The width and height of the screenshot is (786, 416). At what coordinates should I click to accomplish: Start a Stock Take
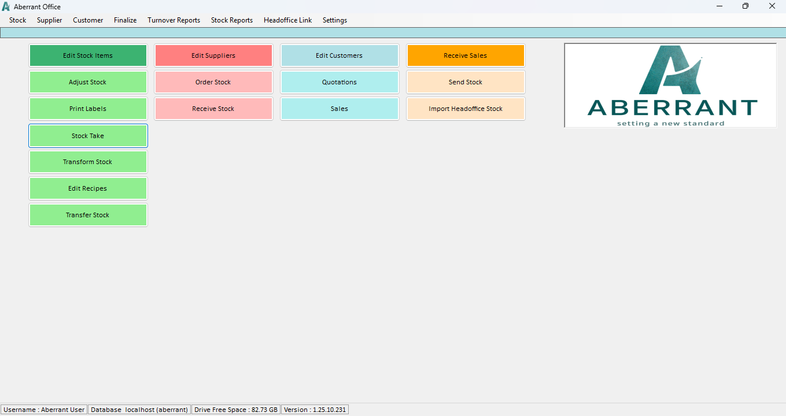coord(88,136)
